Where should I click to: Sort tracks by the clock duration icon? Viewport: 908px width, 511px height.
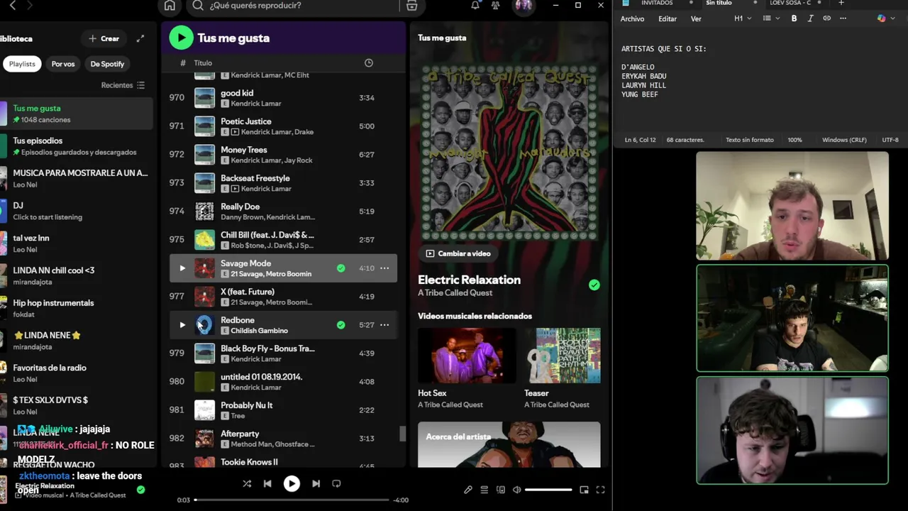[x=369, y=63]
